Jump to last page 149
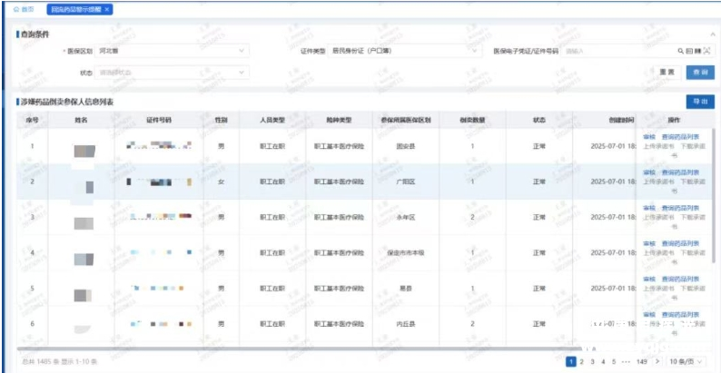 coord(641,361)
